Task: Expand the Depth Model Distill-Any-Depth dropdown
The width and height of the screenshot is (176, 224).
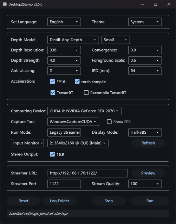Action: click(73, 40)
